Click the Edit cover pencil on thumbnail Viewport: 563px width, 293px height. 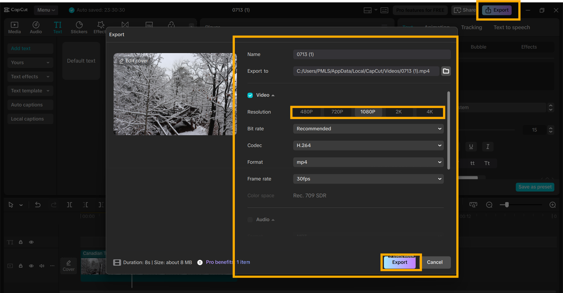click(121, 61)
